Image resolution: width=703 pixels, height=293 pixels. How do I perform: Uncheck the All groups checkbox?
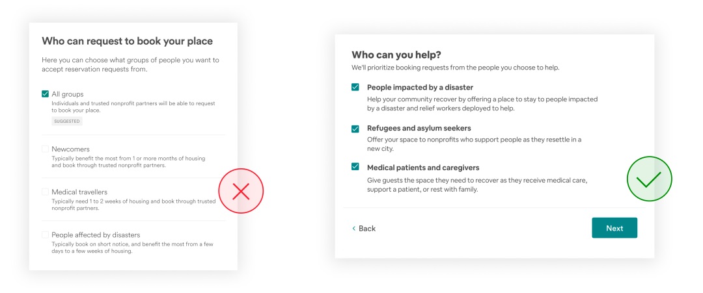46,94
